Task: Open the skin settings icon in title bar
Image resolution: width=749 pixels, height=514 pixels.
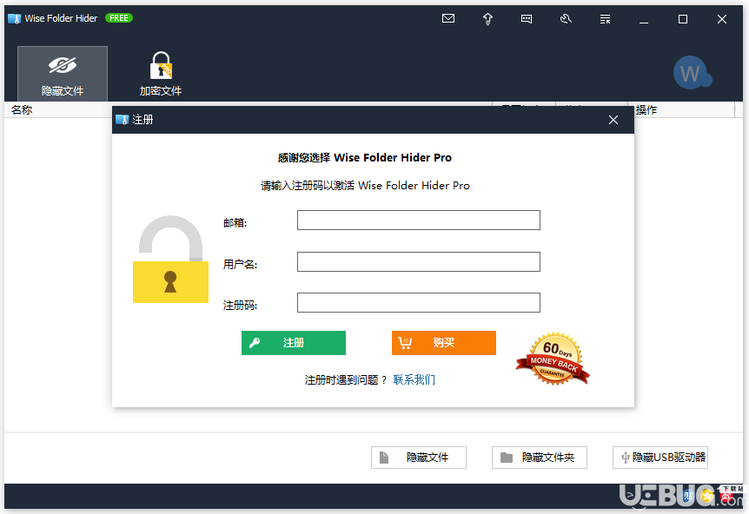Action: pyautogui.click(x=566, y=18)
